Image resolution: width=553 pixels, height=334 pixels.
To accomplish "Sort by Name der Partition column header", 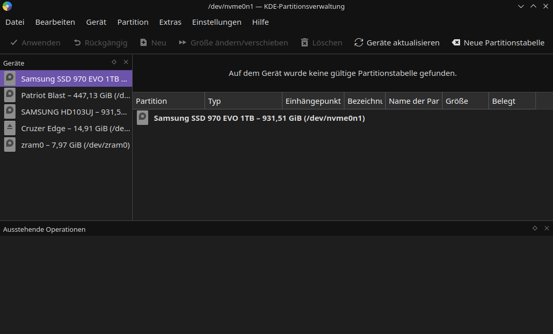I will click(414, 101).
